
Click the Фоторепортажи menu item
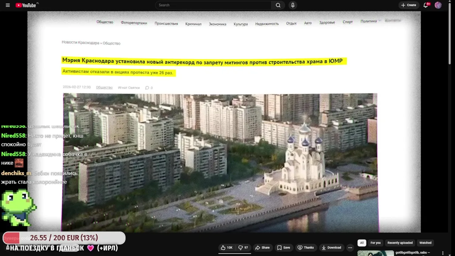tap(134, 23)
